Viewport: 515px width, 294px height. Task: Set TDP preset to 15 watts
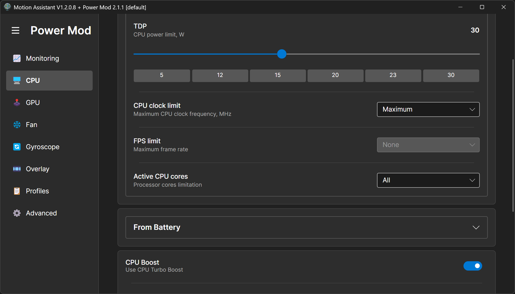(x=278, y=75)
